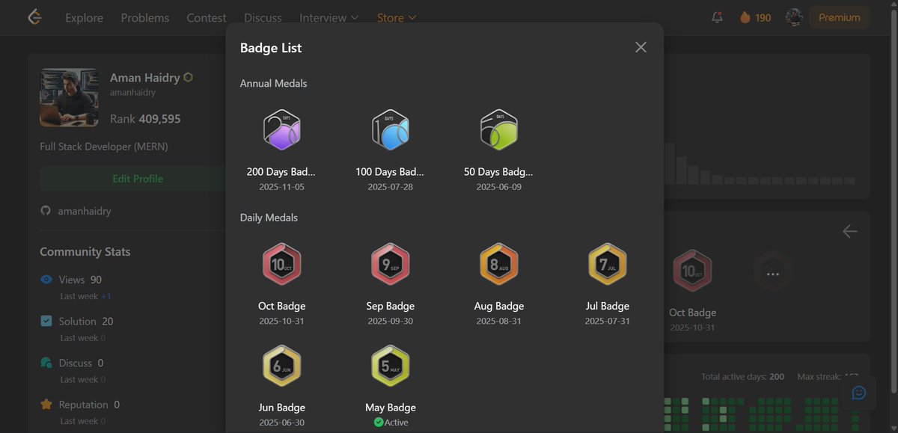
Task: Expand the Interview dropdown
Action: tap(323, 17)
